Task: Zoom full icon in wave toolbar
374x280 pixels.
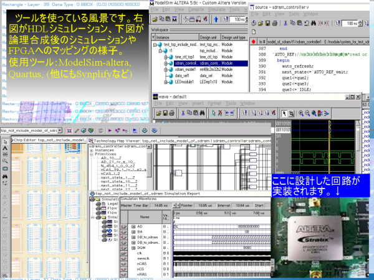Action: (314, 114)
